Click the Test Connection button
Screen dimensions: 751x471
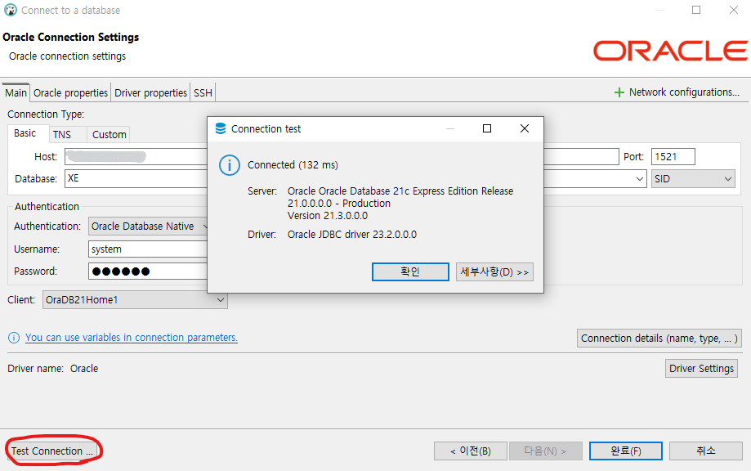52,451
